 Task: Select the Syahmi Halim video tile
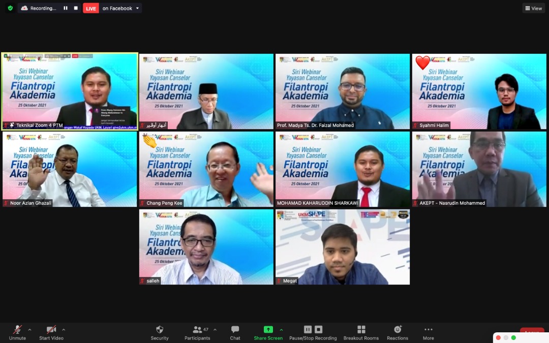479,91
